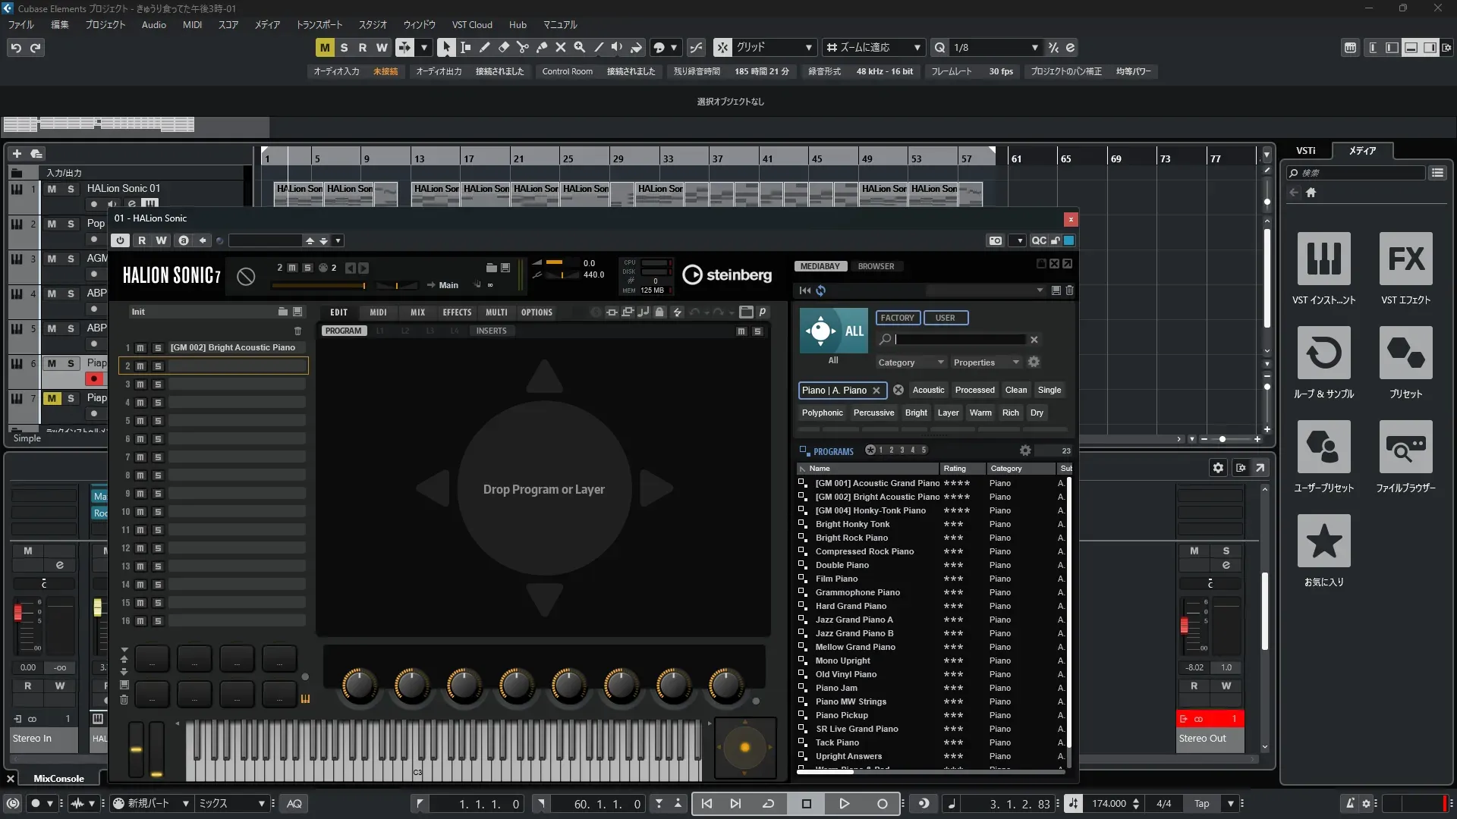The width and height of the screenshot is (1457, 819).
Task: Select the Zoom magnifier tool
Action: [579, 47]
